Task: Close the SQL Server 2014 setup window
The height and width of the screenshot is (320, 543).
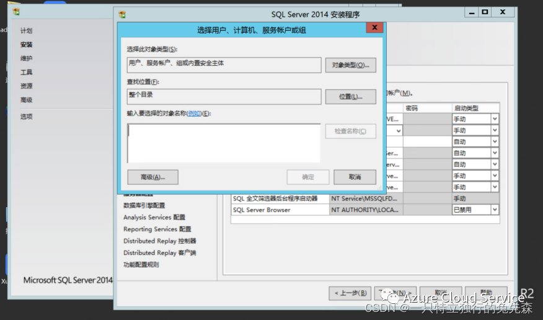Action: click(x=503, y=12)
